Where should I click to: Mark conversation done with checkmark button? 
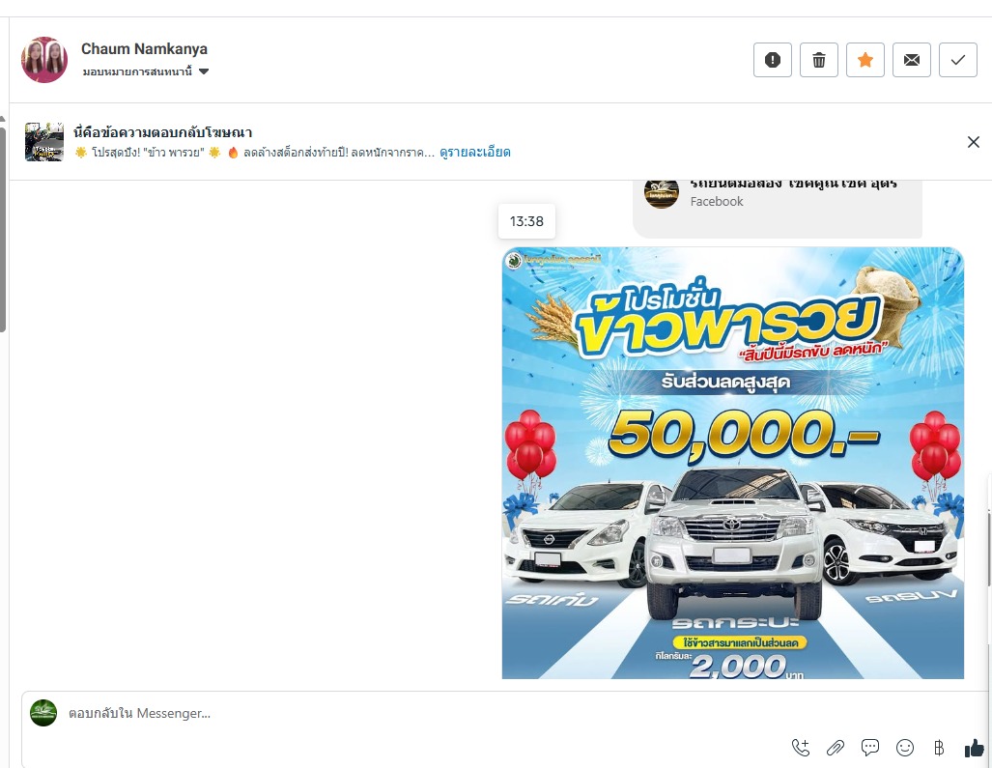coord(958,60)
